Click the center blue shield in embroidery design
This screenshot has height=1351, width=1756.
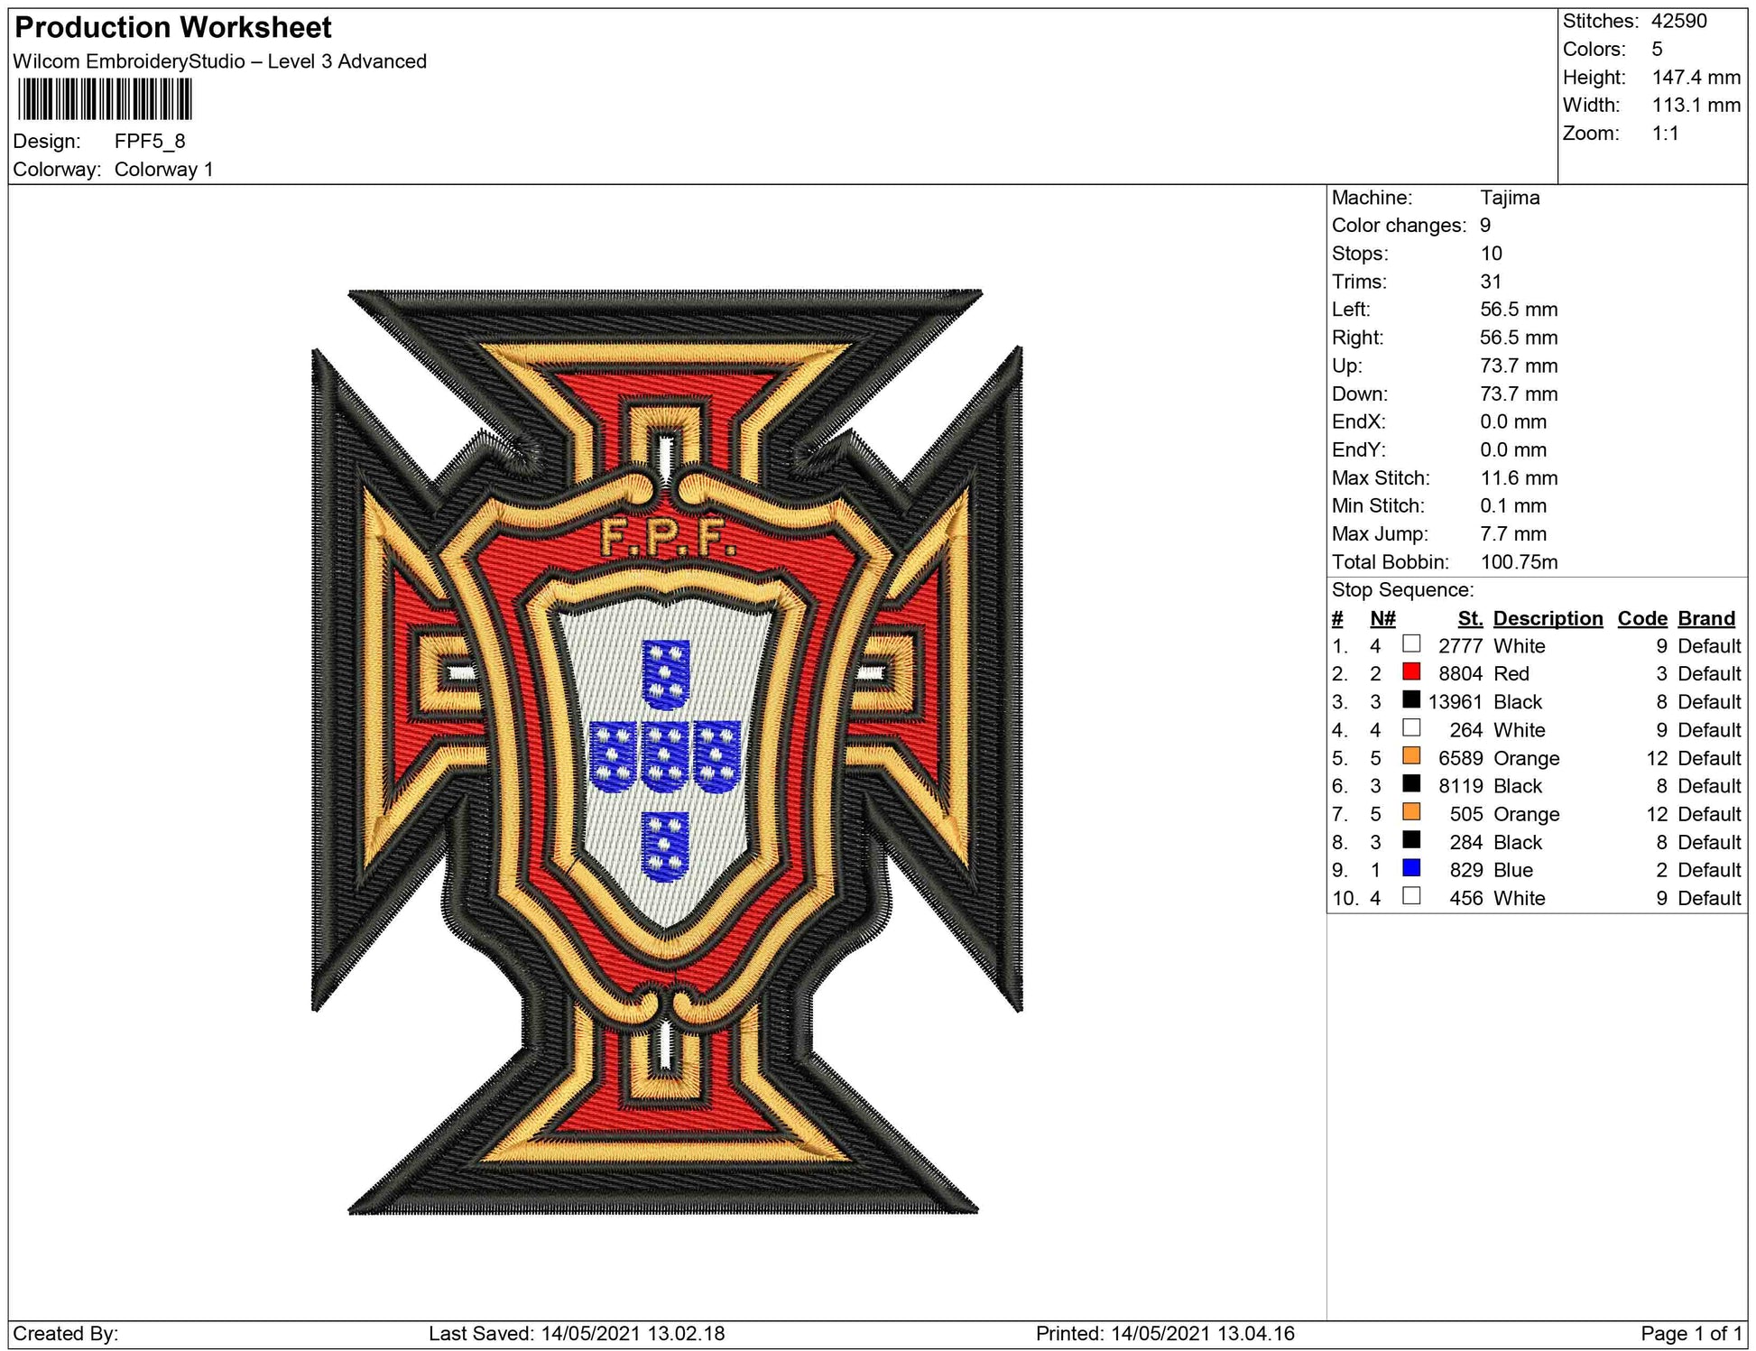pos(665,756)
